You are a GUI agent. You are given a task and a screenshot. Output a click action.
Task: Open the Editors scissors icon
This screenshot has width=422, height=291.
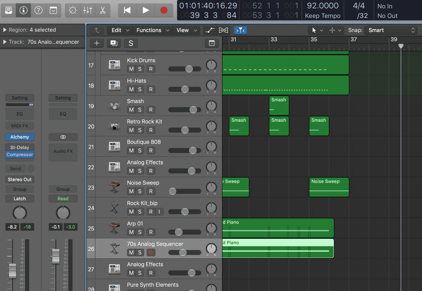coord(103,10)
